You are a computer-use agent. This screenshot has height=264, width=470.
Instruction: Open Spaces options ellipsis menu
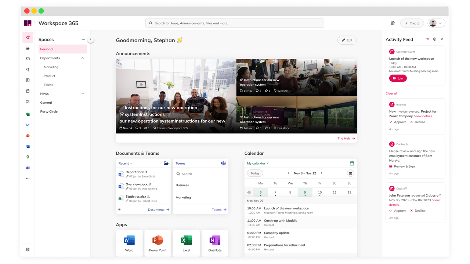tap(83, 39)
